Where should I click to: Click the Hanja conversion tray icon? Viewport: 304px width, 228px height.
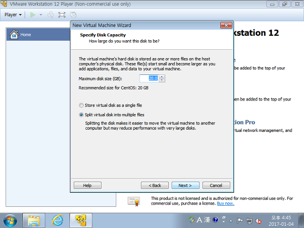[x=207, y=220]
